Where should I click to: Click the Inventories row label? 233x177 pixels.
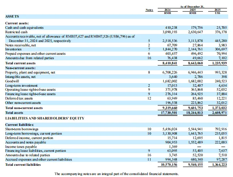[13, 49]
